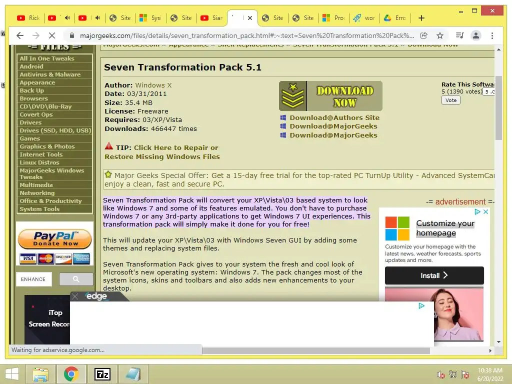Open Chrome's three-dot menu
Viewport: 512px width, 384px height.
coord(492,35)
